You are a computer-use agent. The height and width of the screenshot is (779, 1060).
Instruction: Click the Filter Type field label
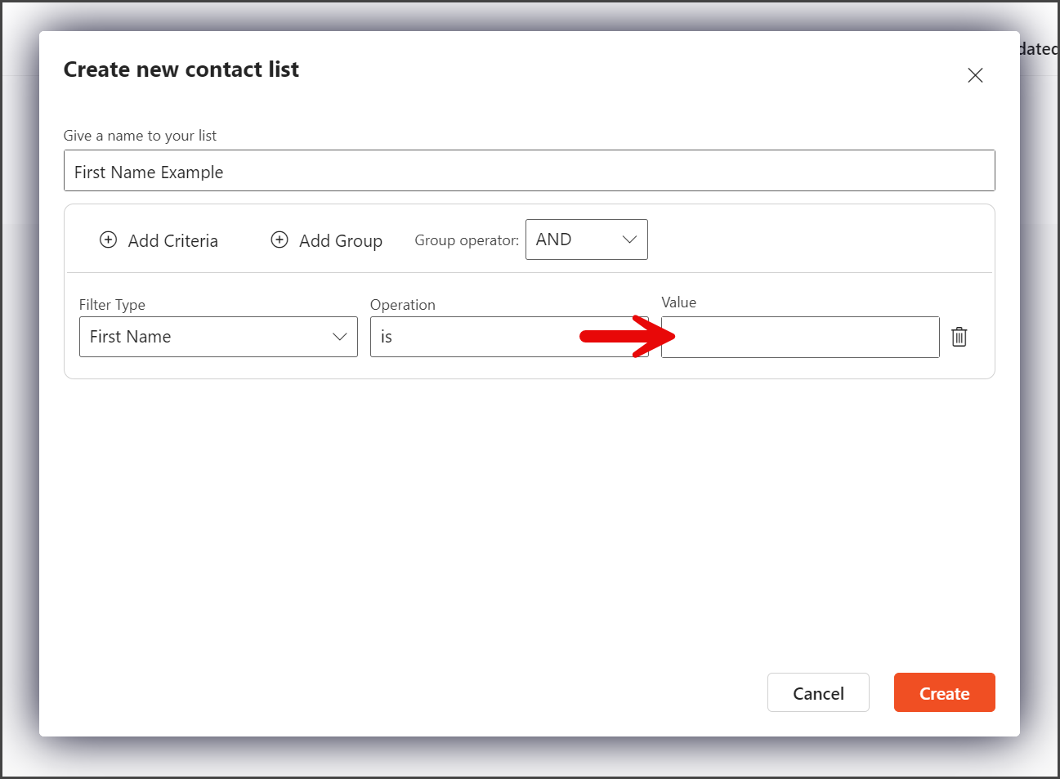(x=112, y=305)
